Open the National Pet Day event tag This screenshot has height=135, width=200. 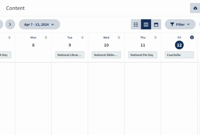[143, 55]
